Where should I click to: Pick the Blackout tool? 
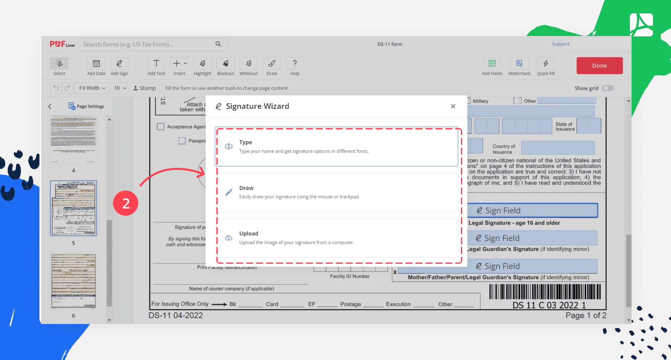pyautogui.click(x=226, y=64)
